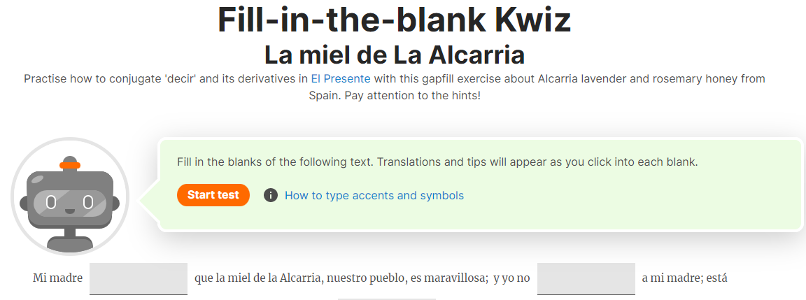Select the words "Mi madre" in the exercise

(57, 278)
